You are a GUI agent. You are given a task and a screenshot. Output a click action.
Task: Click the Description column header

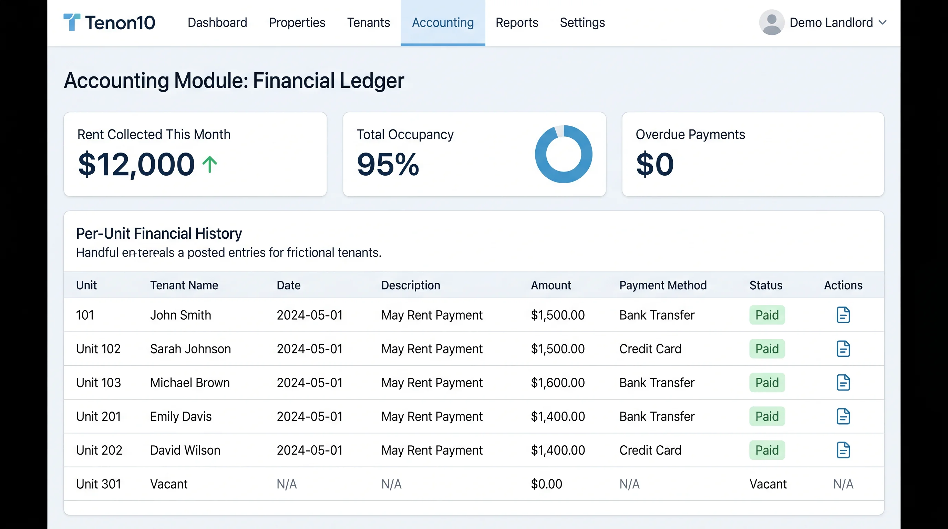pyautogui.click(x=410, y=285)
